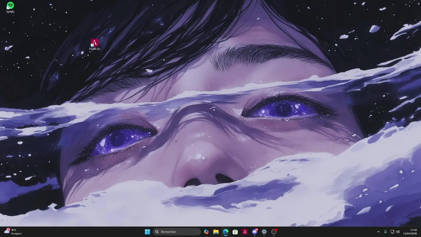Open File Explorer from the taskbar
The height and width of the screenshot is (237, 421).
[216, 232]
